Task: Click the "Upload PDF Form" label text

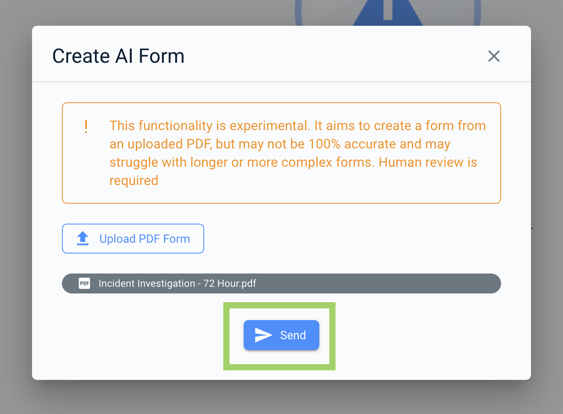Action: tap(144, 239)
